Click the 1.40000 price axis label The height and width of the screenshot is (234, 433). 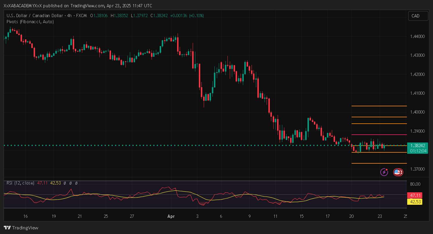click(x=417, y=112)
